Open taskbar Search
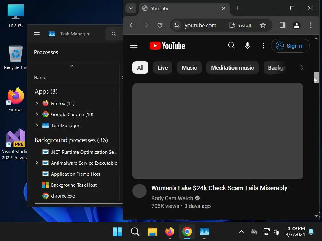 [x=135, y=232]
